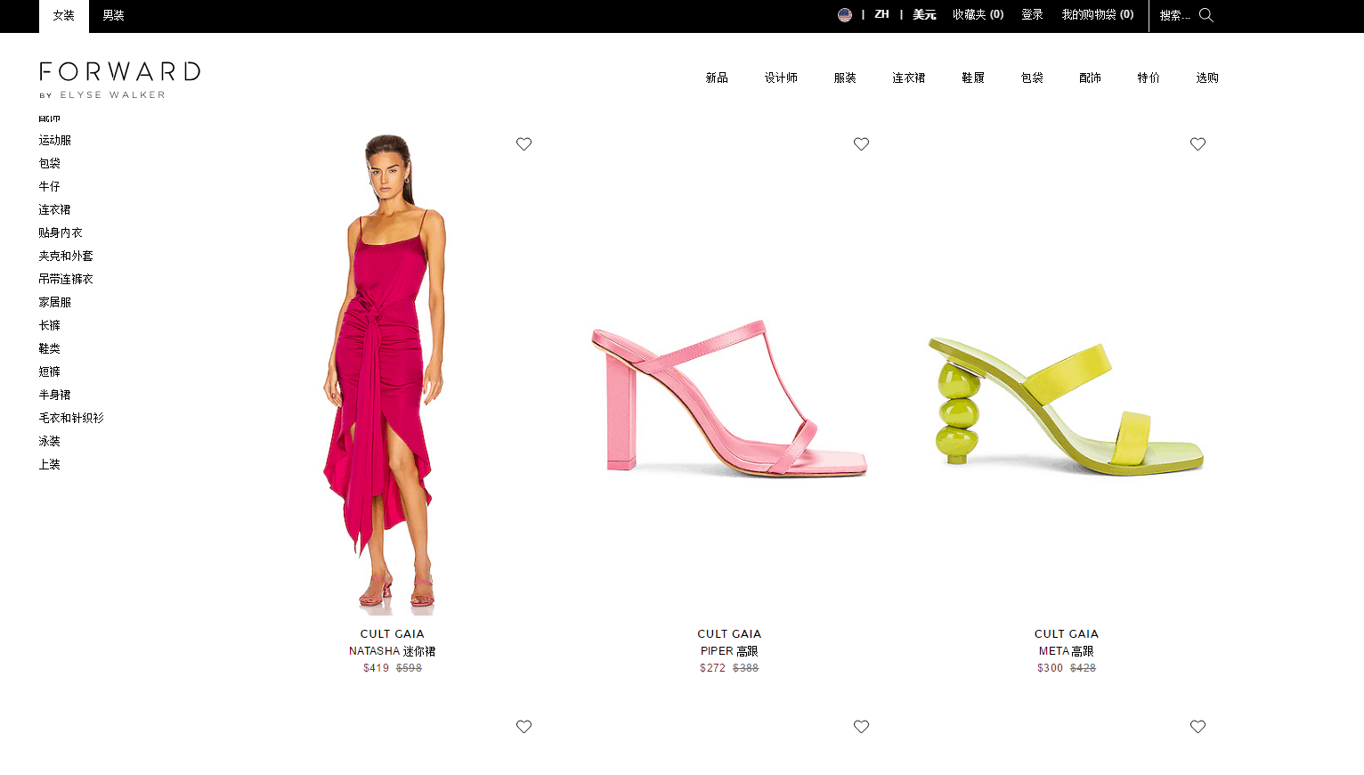This screenshot has height=775, width=1364.
Task: Select 包袋 category in sidebar
Action: pos(50,164)
